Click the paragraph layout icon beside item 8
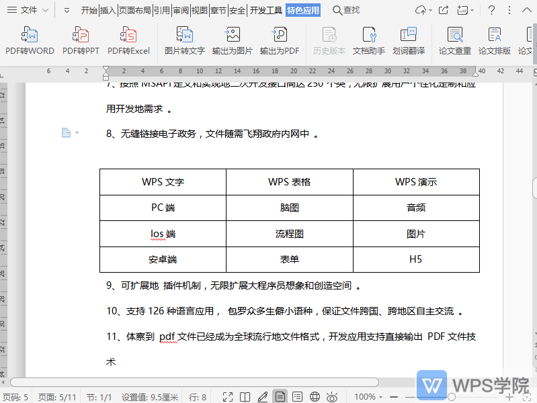The image size is (537, 403). [66, 132]
